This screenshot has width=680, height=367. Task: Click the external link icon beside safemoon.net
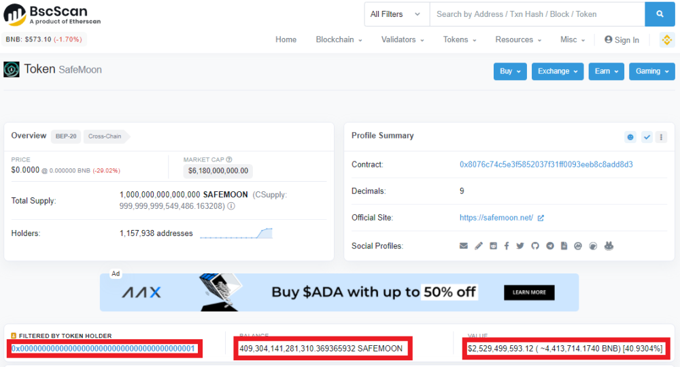[x=541, y=218]
